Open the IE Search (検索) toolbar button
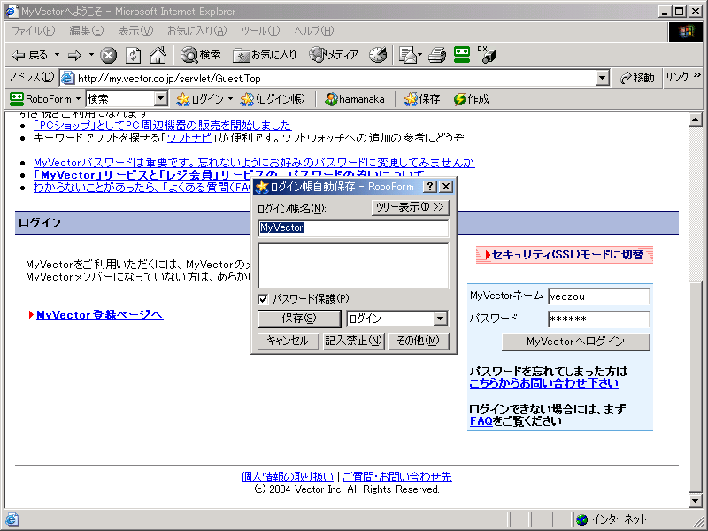 [201, 55]
